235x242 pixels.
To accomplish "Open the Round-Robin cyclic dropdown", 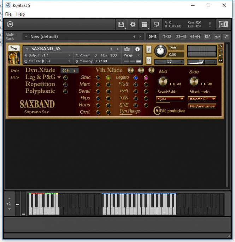I will tap(170, 99).
